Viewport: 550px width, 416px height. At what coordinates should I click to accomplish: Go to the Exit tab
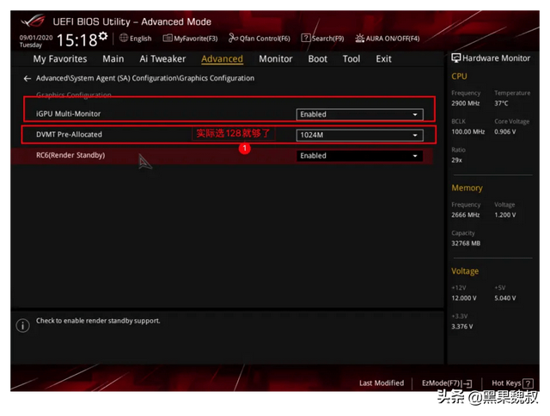click(383, 59)
